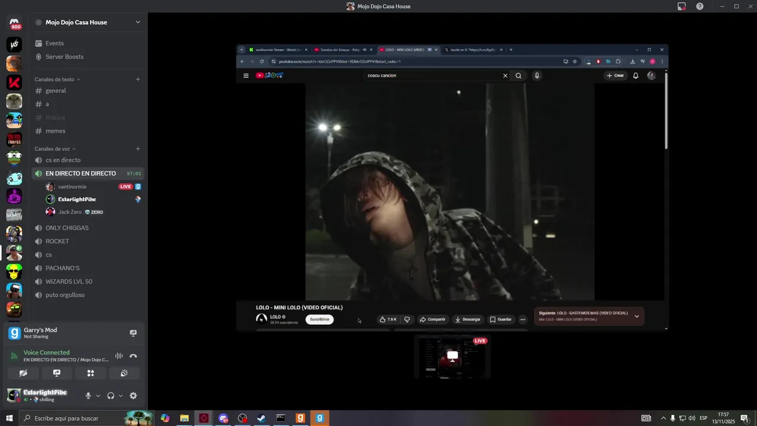Screen dimensions: 757x426
Task: Click Compartir button in stream
Action: tap(433, 319)
